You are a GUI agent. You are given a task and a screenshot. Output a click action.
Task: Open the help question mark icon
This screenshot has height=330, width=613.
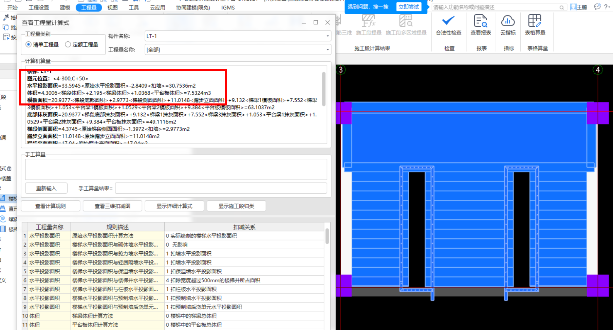pos(607,7)
